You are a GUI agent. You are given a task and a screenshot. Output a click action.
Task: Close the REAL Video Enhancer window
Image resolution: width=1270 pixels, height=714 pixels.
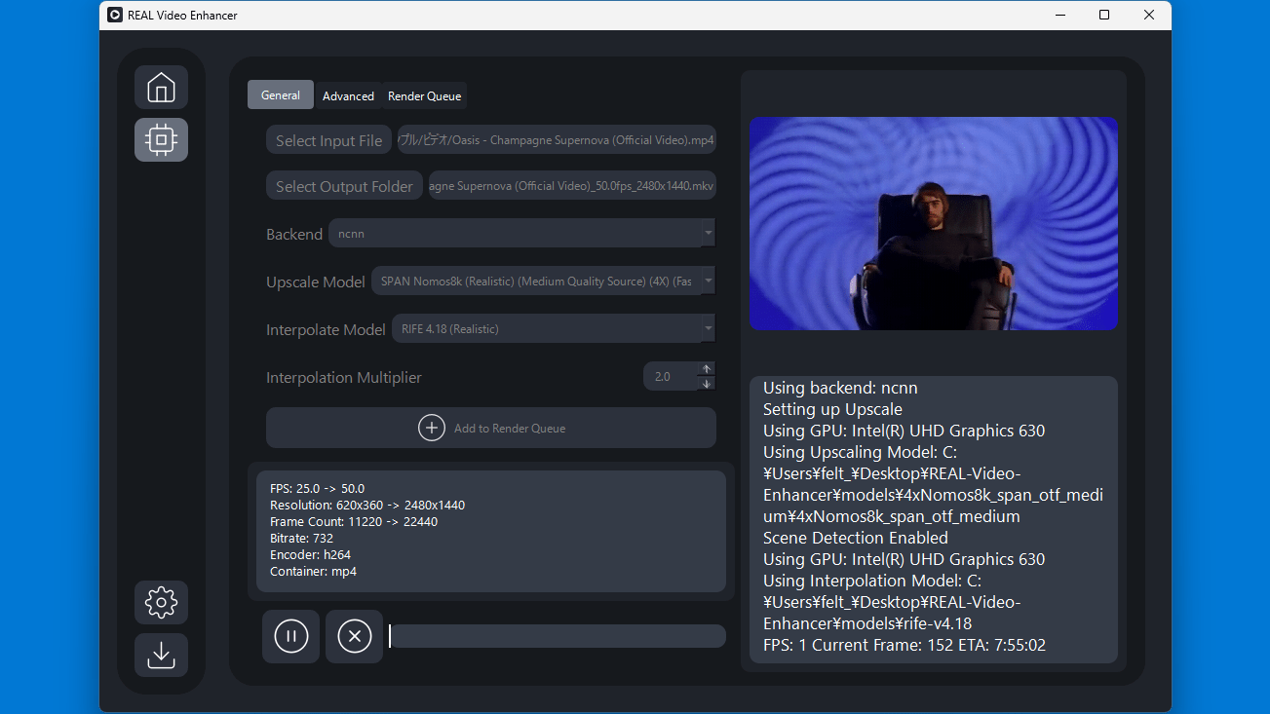click(x=1149, y=15)
